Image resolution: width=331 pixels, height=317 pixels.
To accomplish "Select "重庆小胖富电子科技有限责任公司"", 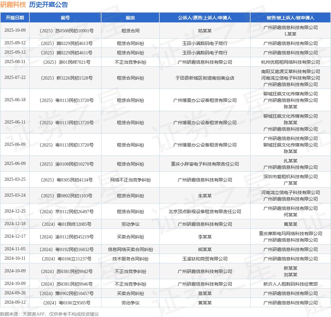I will 205,164.
